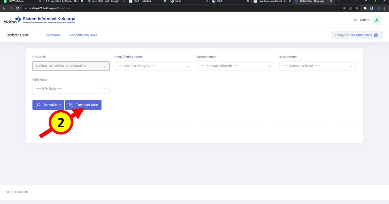
Task: Reload the page using the refresh icon
Action: [x=17, y=8]
